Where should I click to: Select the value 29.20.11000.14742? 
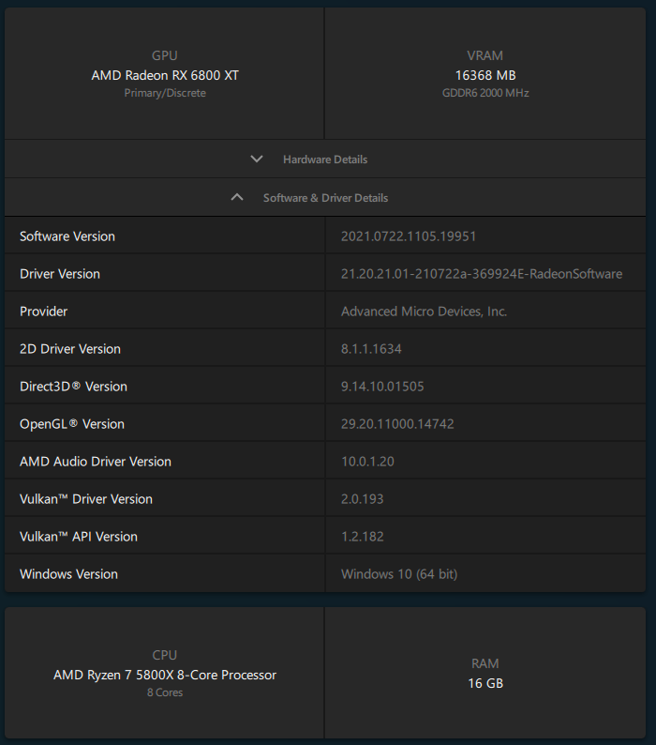tap(397, 424)
